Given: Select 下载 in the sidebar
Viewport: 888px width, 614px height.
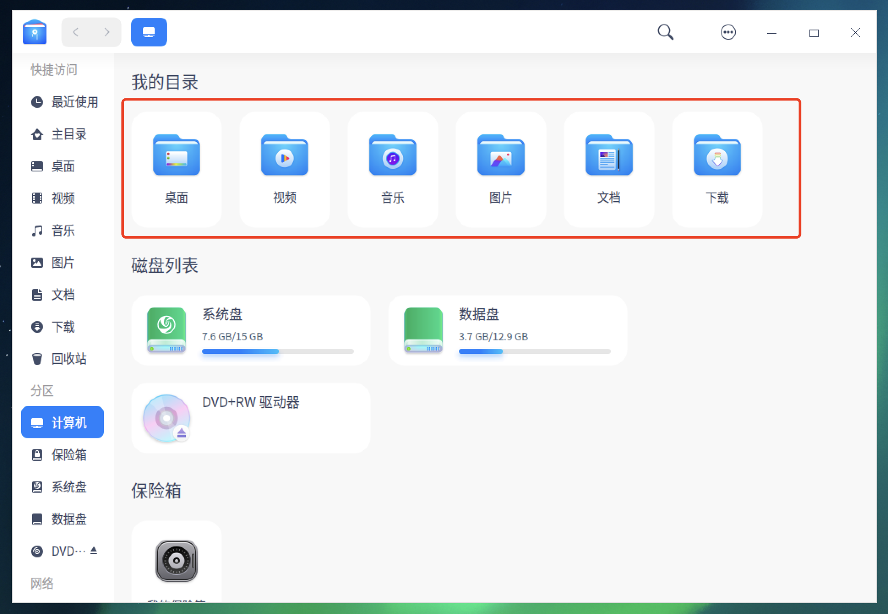Looking at the screenshot, I should [x=63, y=327].
